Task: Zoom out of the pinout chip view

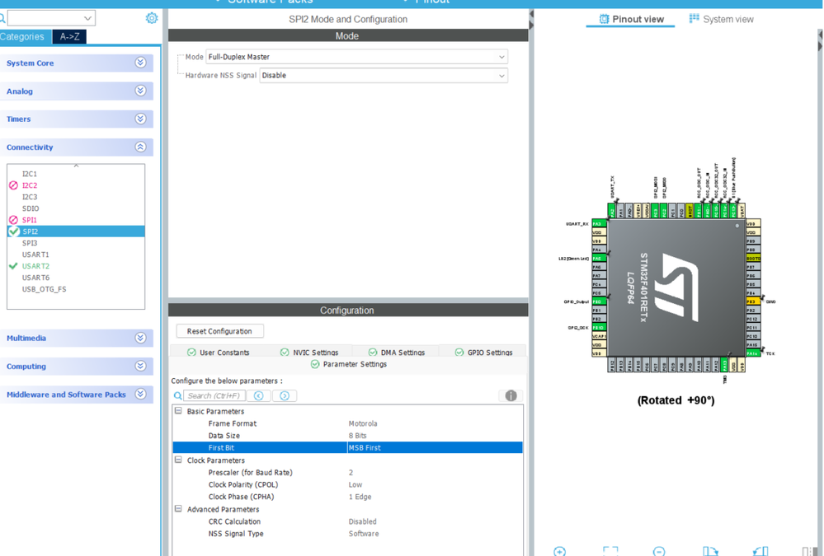Action: point(658,551)
